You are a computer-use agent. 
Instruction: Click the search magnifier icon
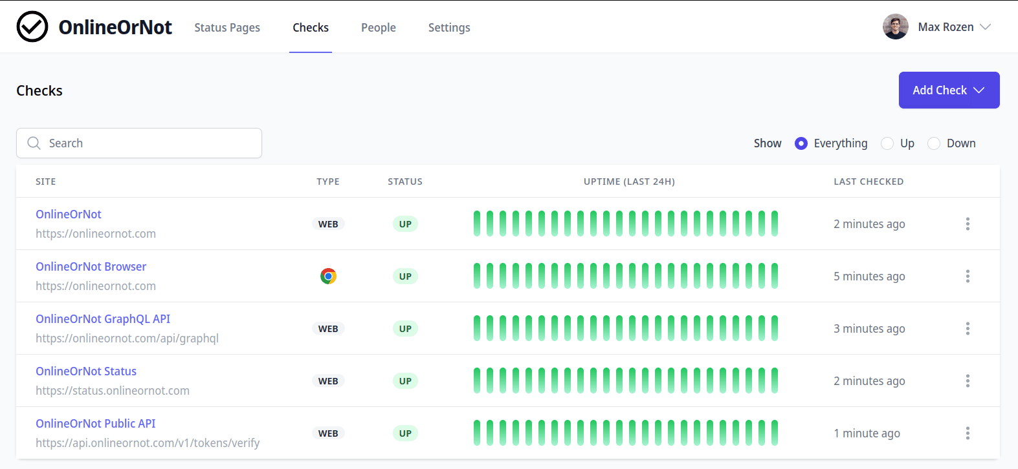[34, 143]
